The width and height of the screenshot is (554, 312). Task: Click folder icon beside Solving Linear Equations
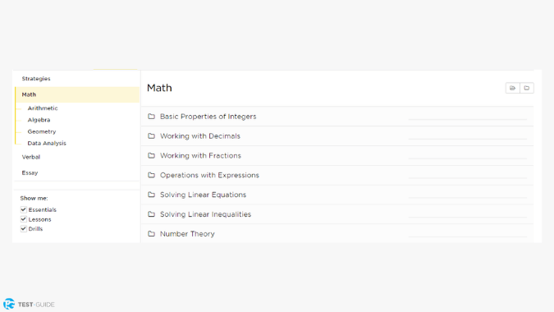(x=152, y=195)
